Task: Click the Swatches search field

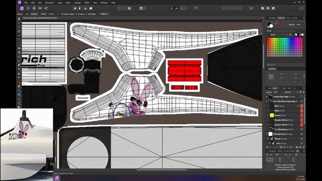Action: click(285, 65)
